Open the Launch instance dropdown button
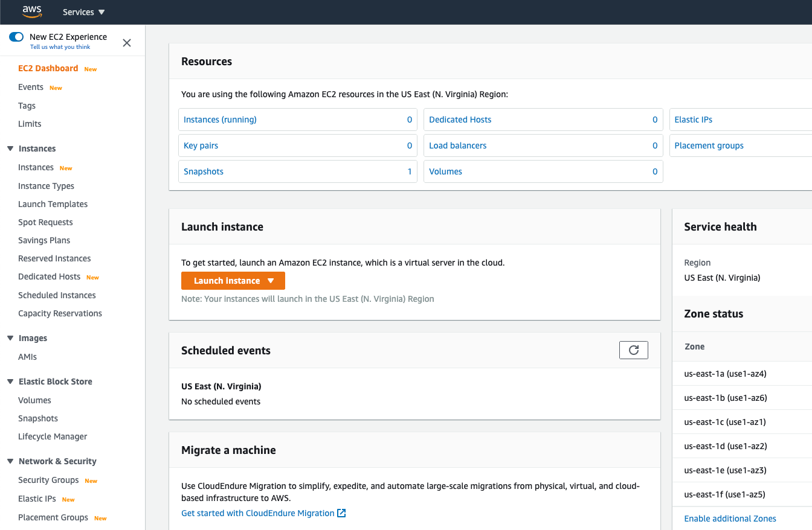The height and width of the screenshot is (530, 812). pyautogui.click(x=233, y=281)
